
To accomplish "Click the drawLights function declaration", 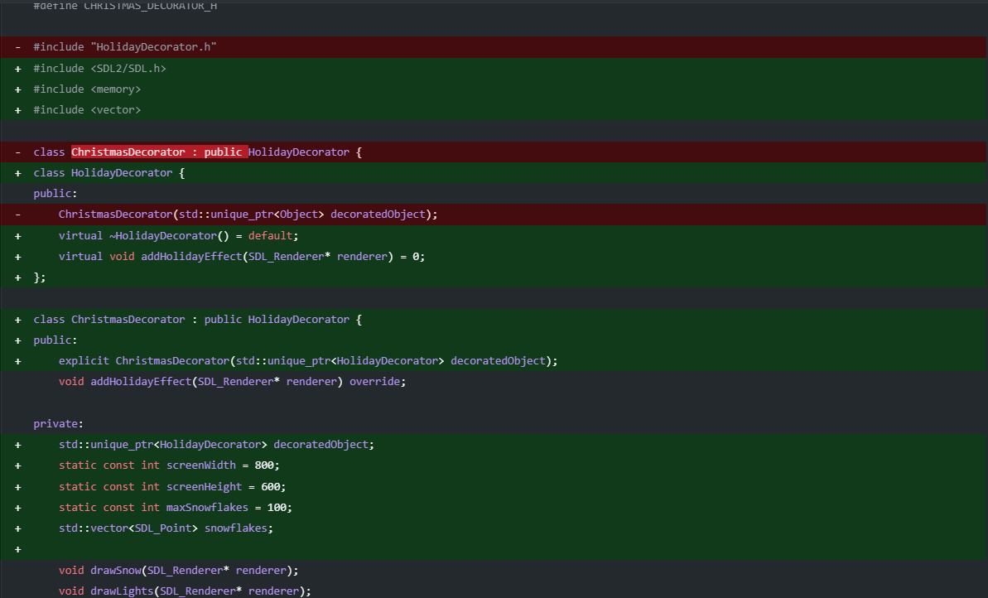I will 185,591.
